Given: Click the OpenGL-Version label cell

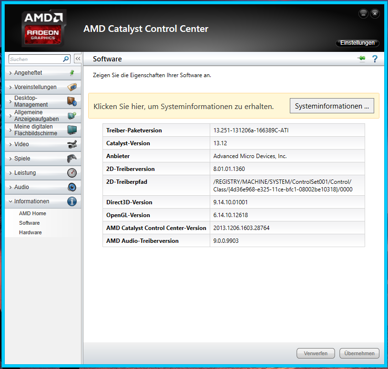Looking at the screenshot, I should pos(156,215).
